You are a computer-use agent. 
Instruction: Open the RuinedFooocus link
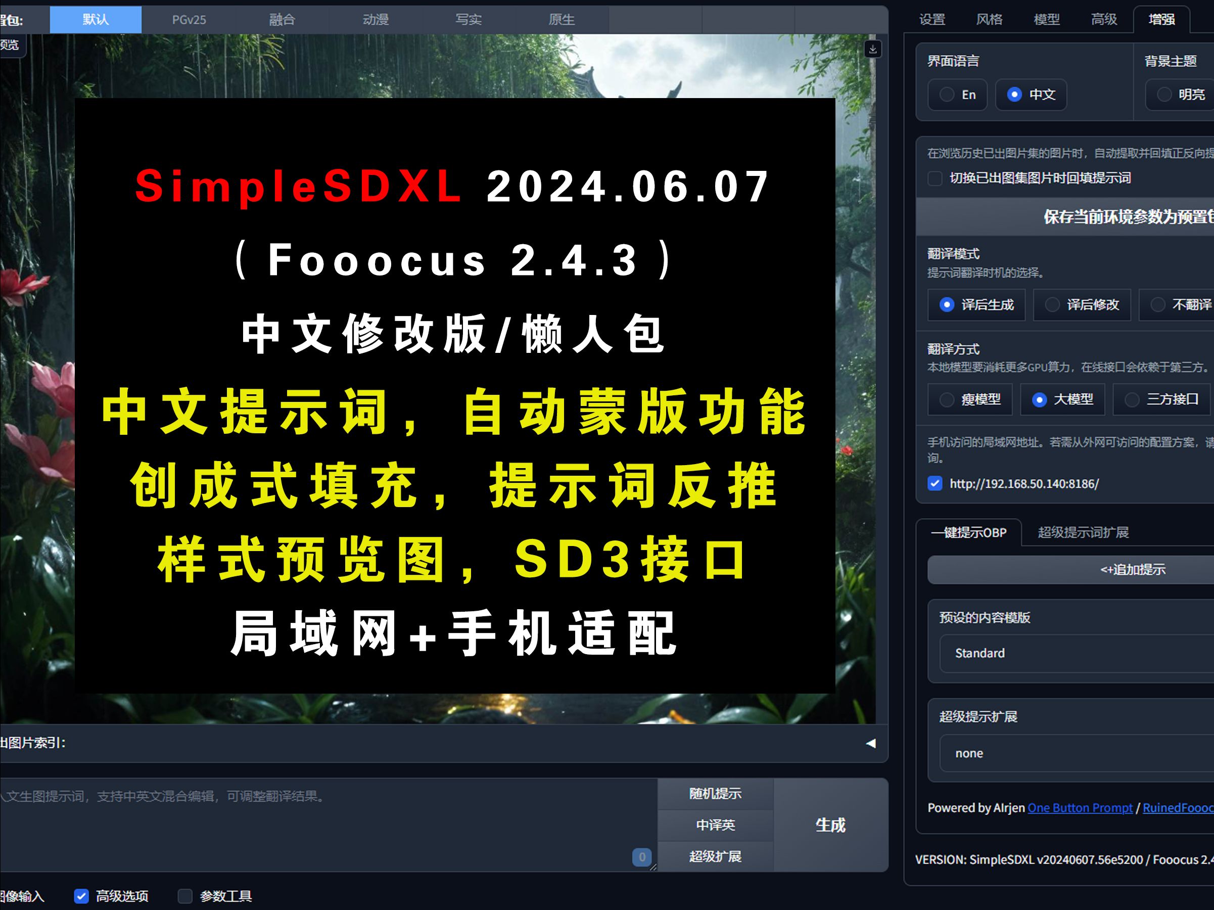click(1178, 808)
